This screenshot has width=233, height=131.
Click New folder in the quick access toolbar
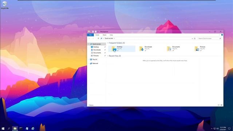96,32
